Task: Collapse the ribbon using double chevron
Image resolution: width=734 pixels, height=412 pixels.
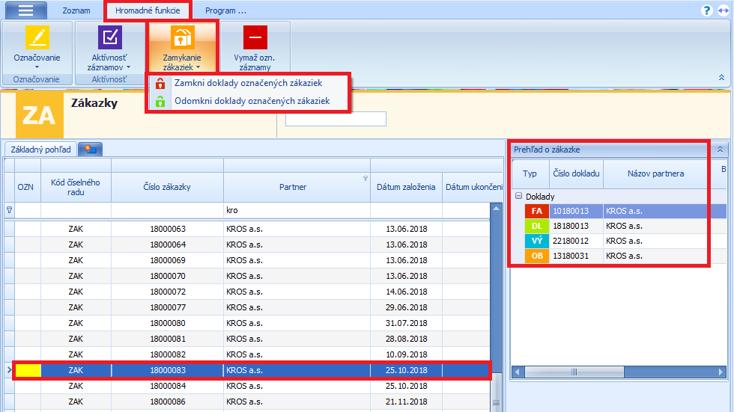Action: (721, 77)
